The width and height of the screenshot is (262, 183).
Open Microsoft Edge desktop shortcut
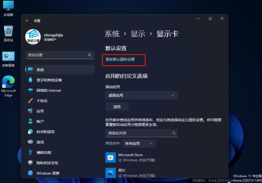pos(8,86)
